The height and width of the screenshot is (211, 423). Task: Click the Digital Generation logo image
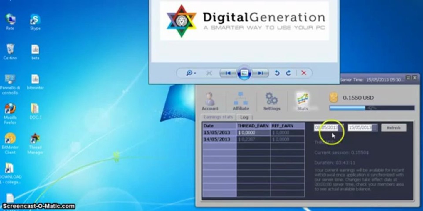click(244, 21)
